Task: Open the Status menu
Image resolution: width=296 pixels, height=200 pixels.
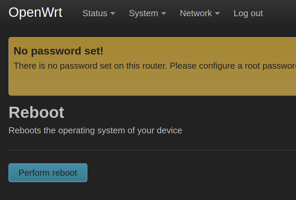Action: point(95,13)
